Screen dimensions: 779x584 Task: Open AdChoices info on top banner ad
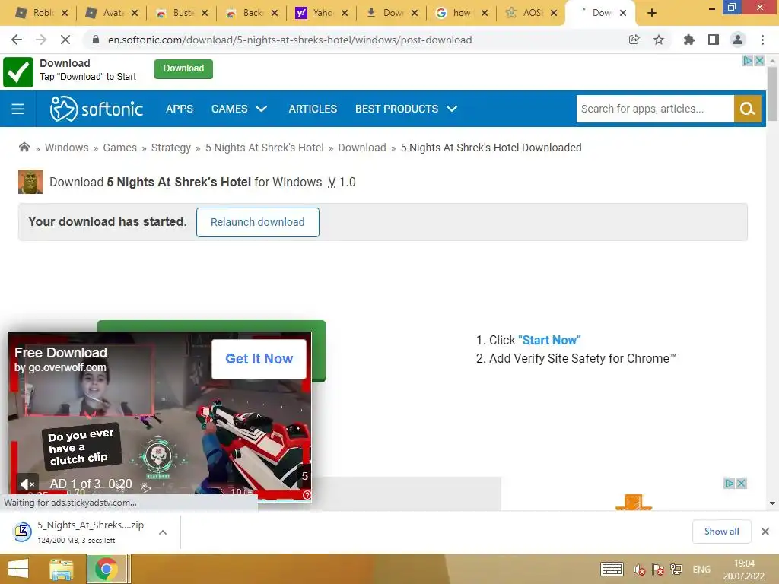[x=748, y=61]
